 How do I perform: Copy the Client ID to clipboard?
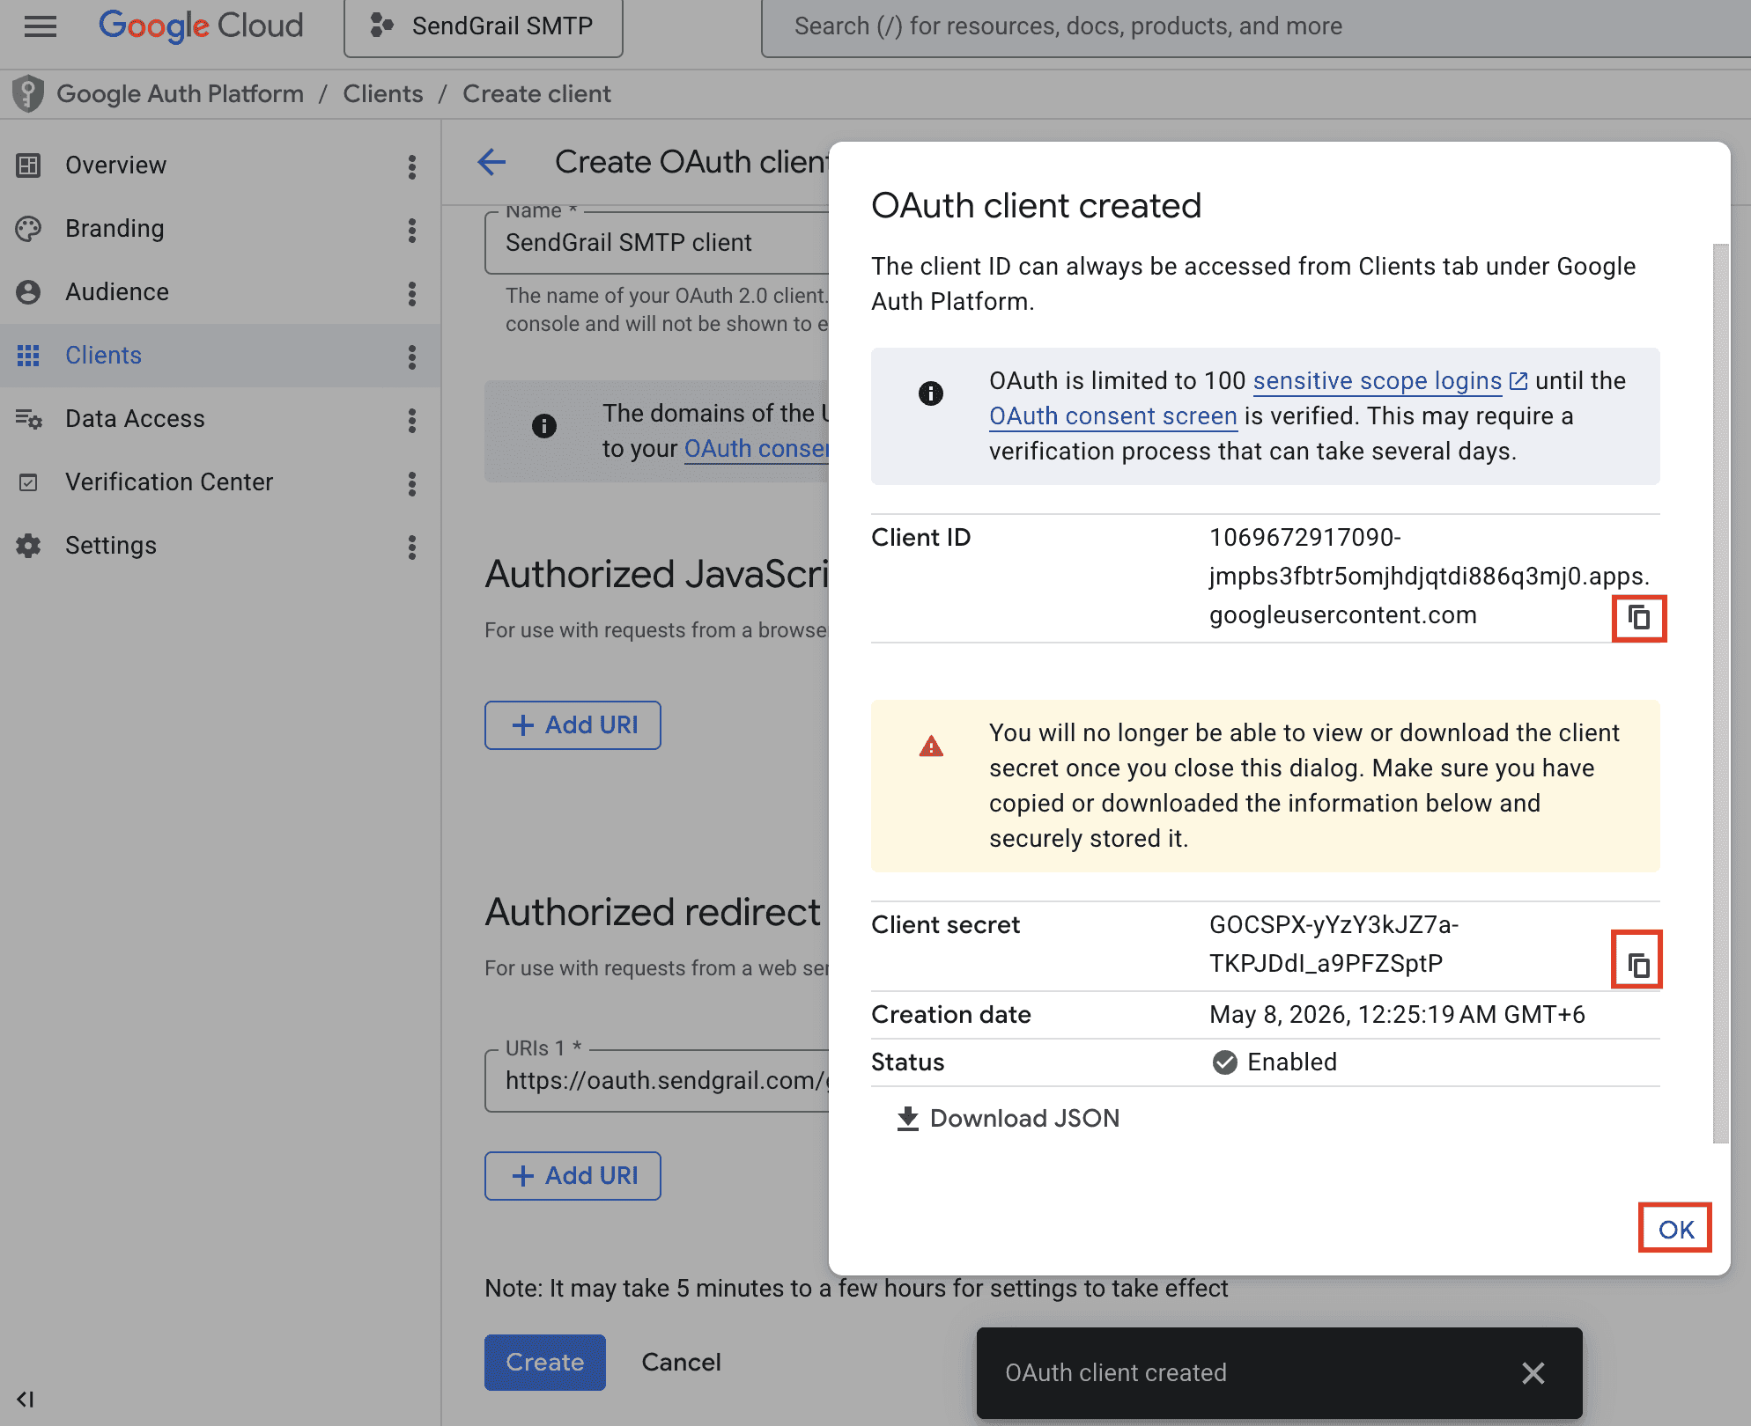(1638, 618)
